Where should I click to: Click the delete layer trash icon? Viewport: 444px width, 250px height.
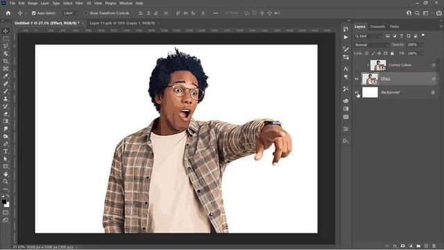pyautogui.click(x=434, y=246)
